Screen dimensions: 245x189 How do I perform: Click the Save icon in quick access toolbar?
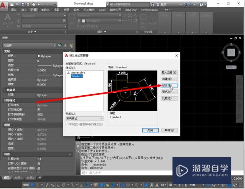coord(23,4)
